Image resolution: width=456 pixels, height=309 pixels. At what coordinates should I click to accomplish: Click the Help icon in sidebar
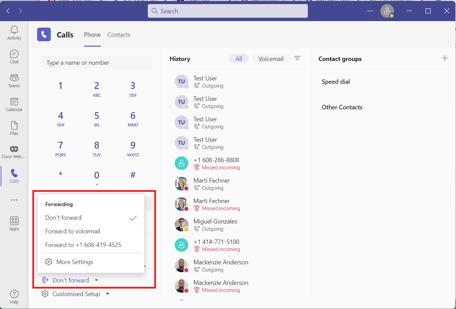tap(14, 297)
